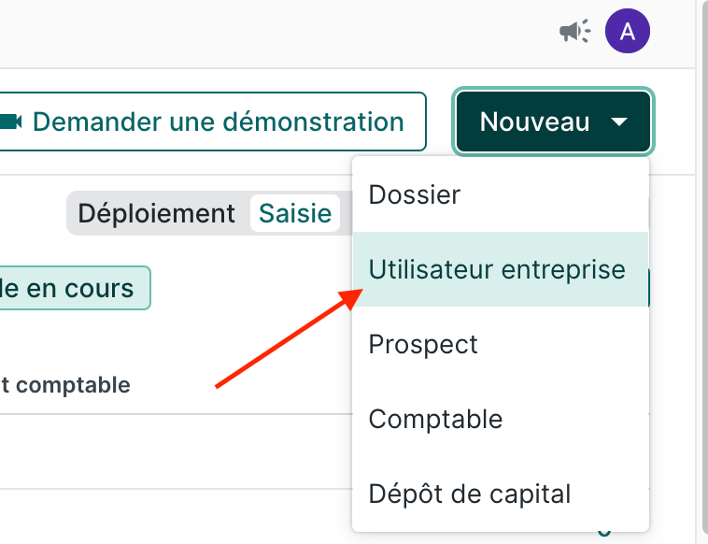Click the first empty table row below header
This screenshot has height=544, width=708.
pos(168,451)
